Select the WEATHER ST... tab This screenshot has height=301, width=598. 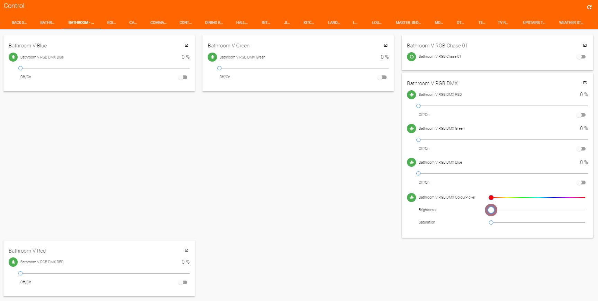[x=571, y=22]
